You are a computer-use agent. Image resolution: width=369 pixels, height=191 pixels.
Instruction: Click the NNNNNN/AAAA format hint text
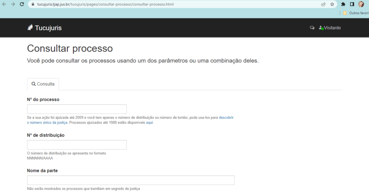(40, 158)
